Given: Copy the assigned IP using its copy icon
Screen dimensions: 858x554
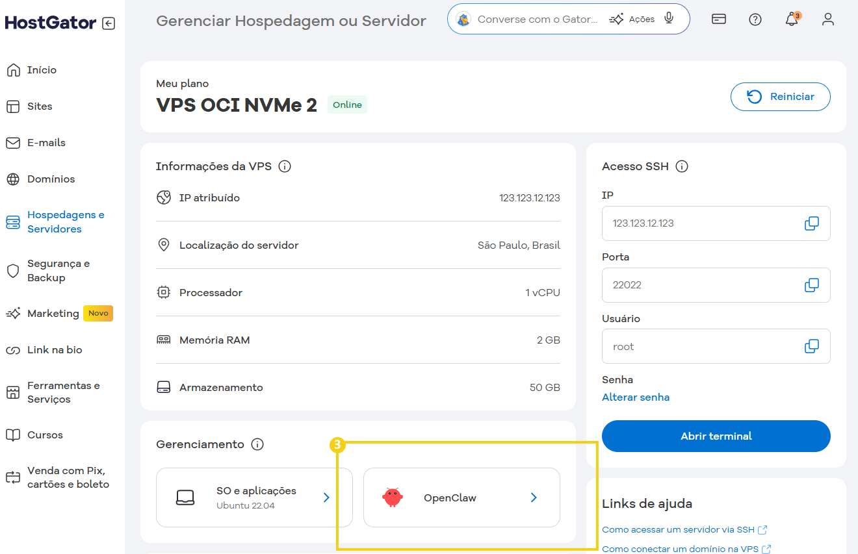Looking at the screenshot, I should (811, 223).
